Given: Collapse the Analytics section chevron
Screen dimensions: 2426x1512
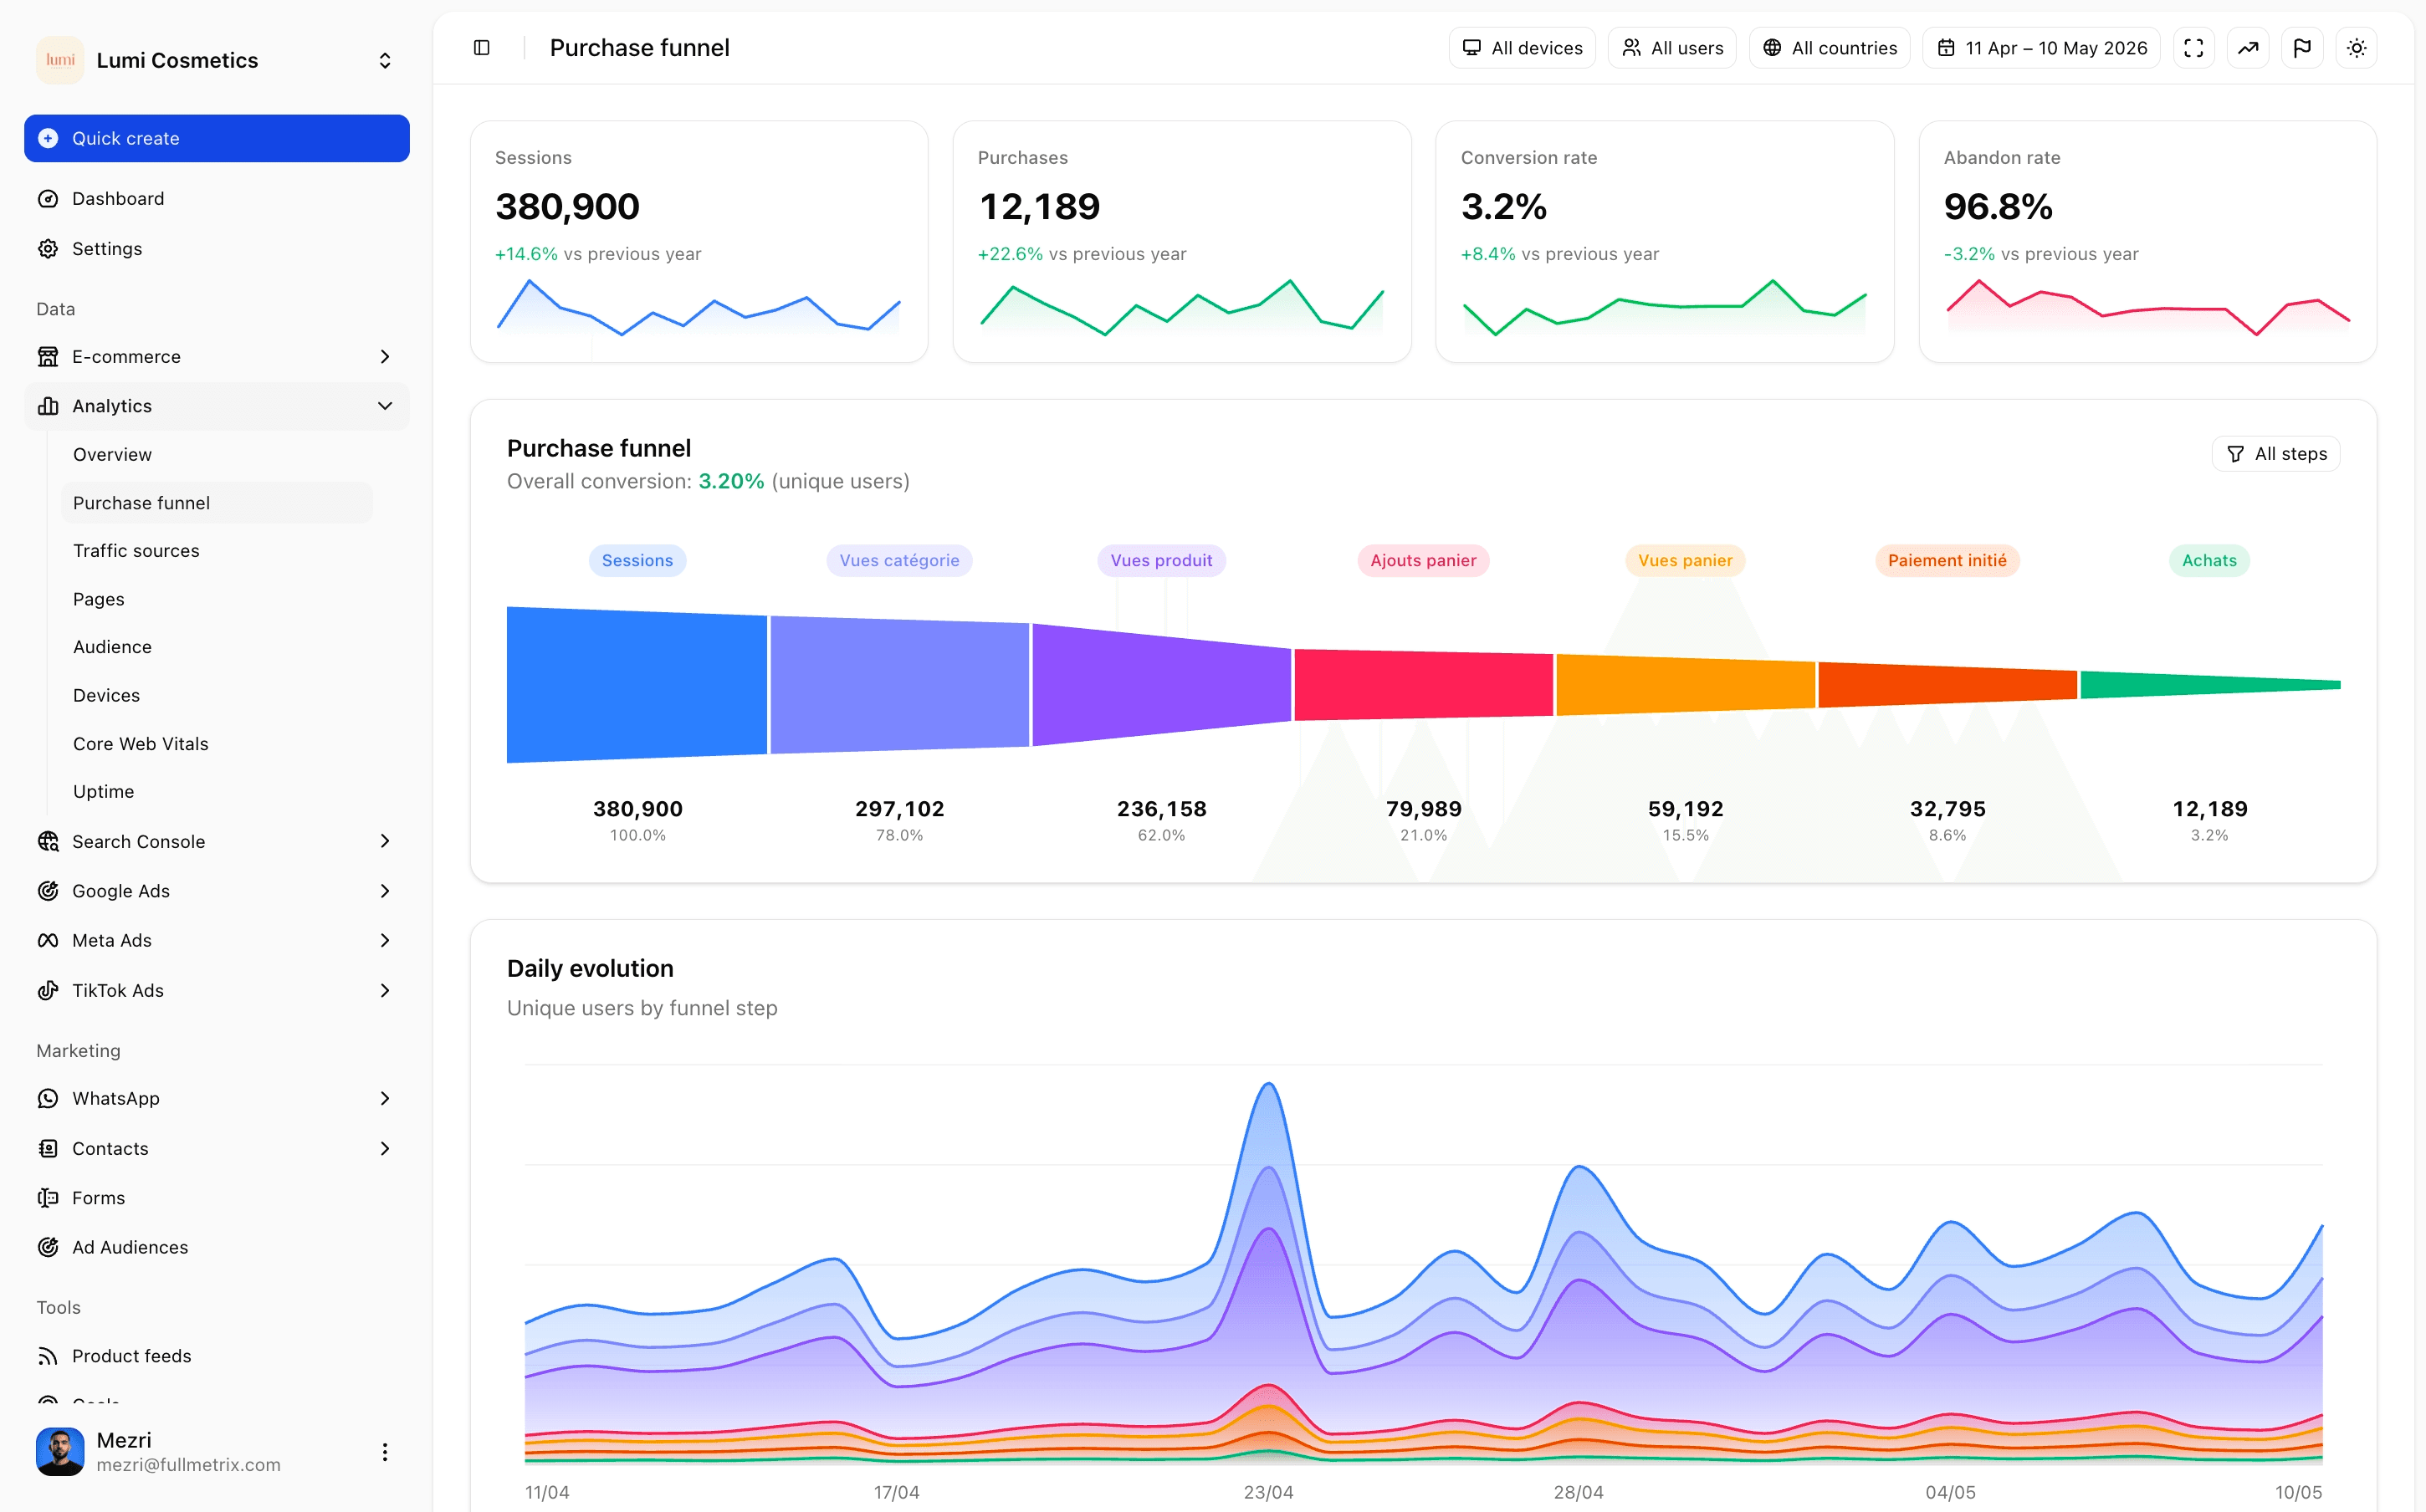Looking at the screenshot, I should (x=385, y=406).
